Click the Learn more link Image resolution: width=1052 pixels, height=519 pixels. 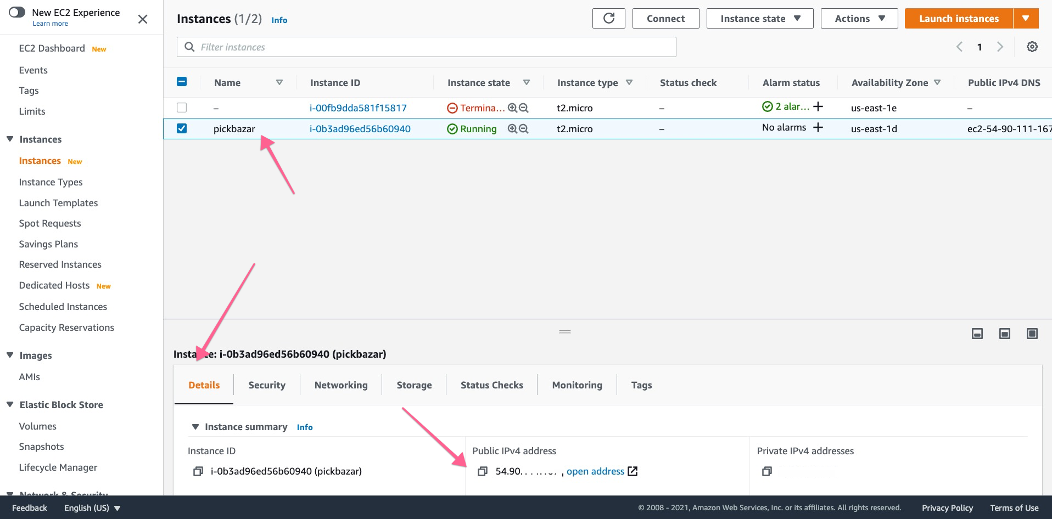(50, 24)
